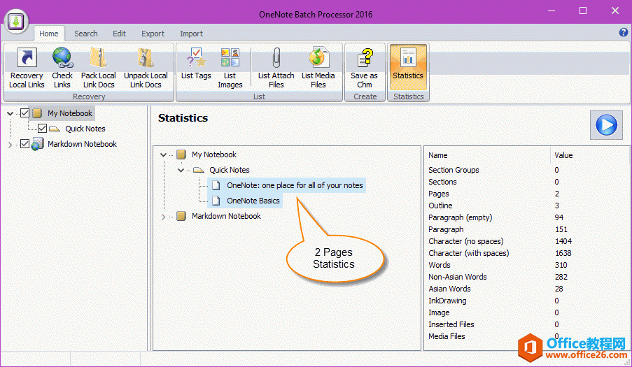Click Markdown Notebook globe icon in left tree

[38, 144]
